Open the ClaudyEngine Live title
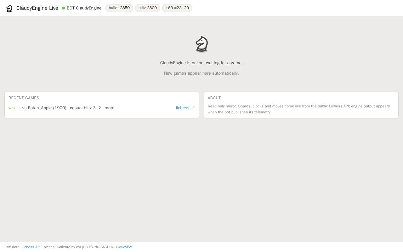The height and width of the screenshot is (252, 403). 37,8
